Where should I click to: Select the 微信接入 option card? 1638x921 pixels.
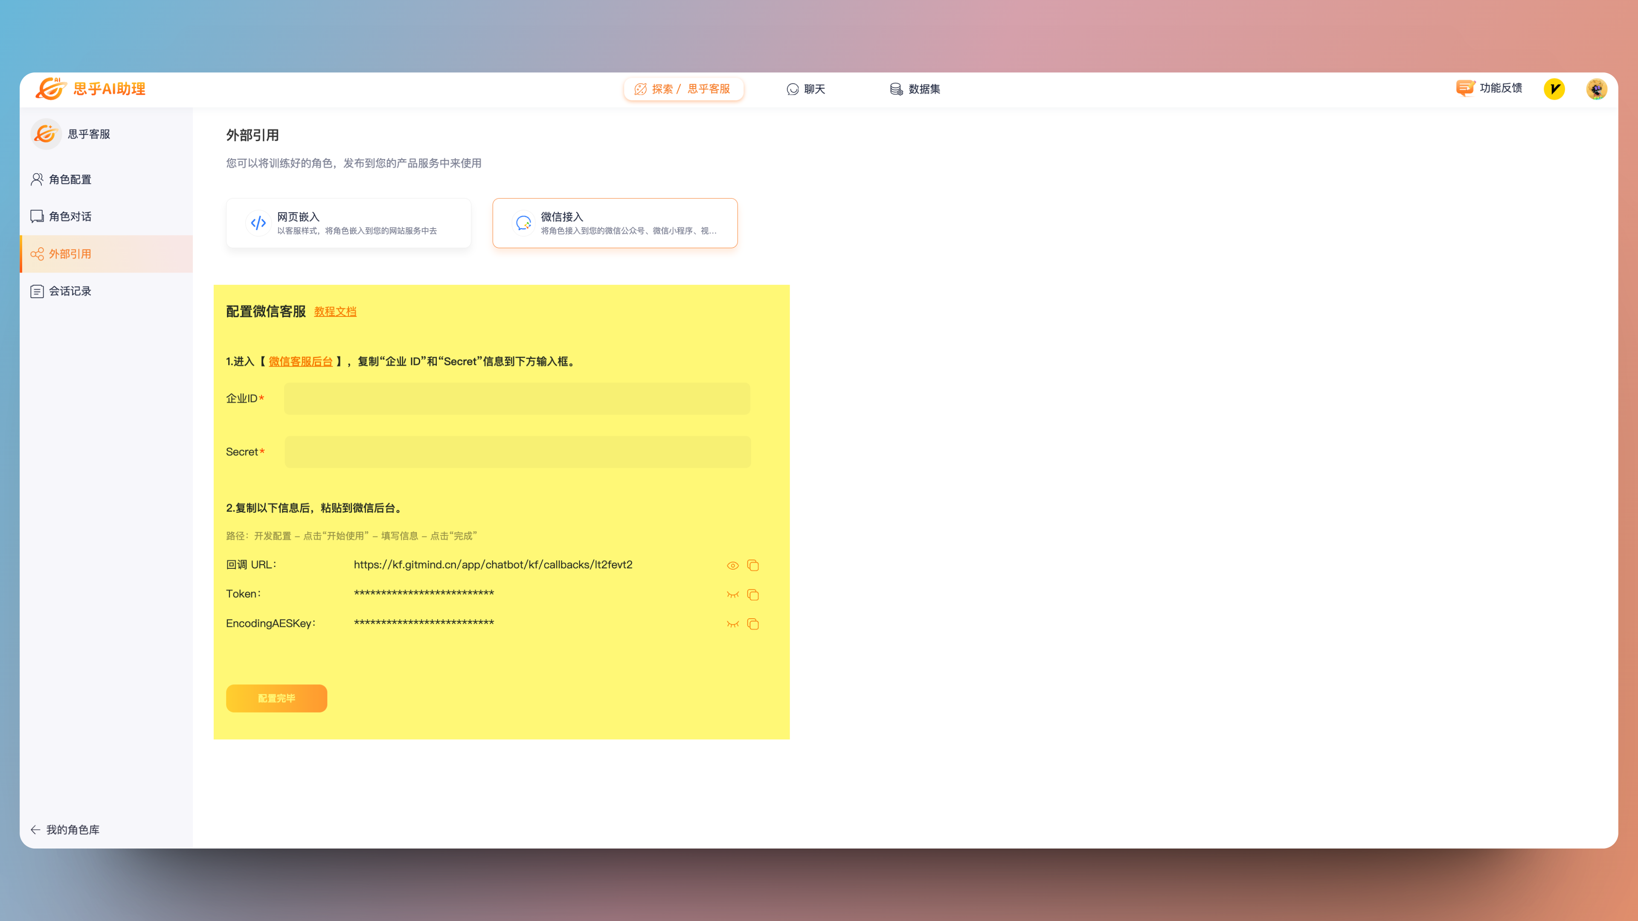click(614, 223)
